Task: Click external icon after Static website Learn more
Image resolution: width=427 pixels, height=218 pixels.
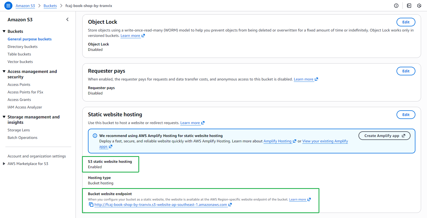Action: coord(203,123)
